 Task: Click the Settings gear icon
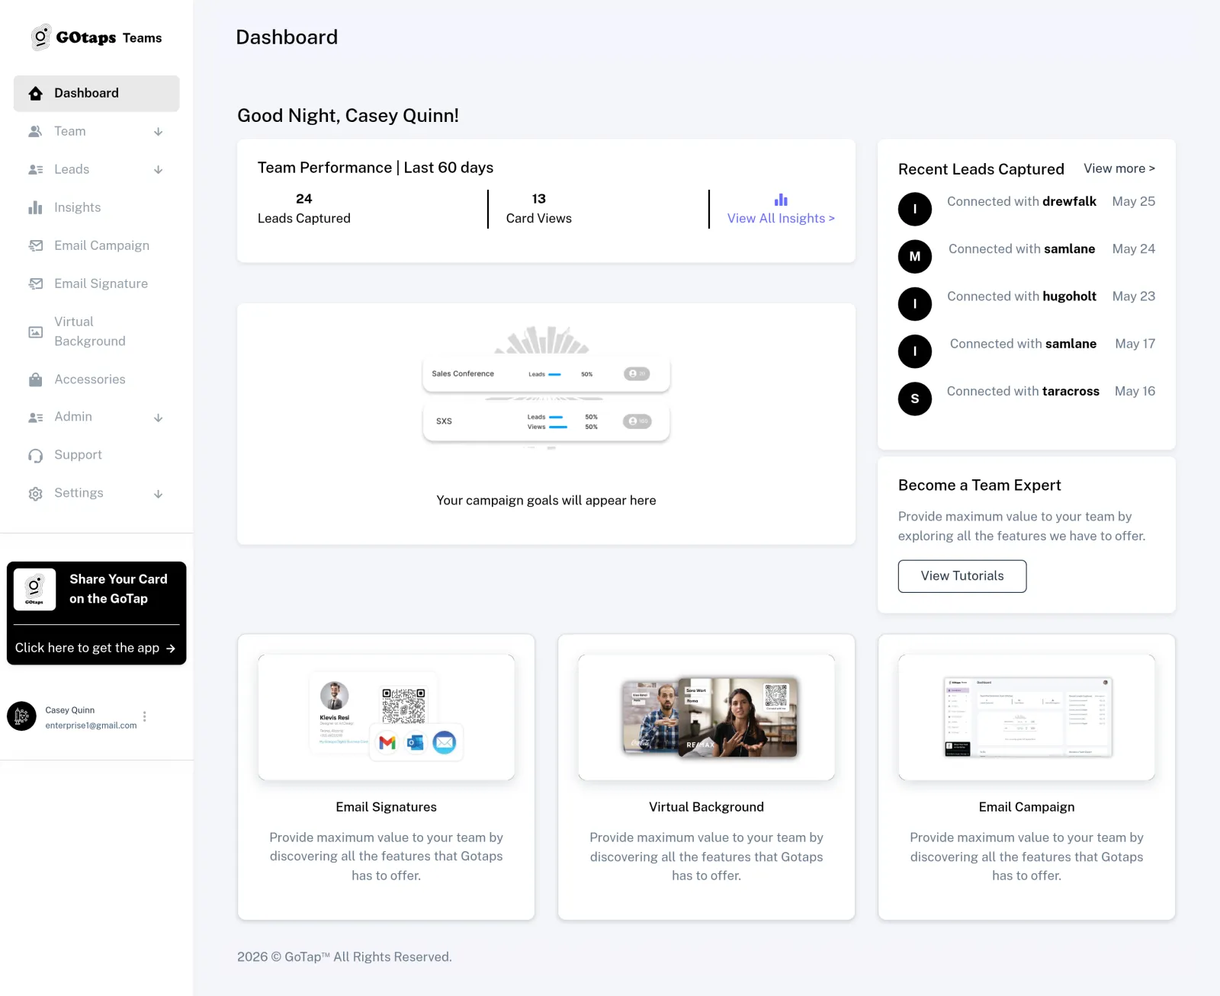pos(35,494)
